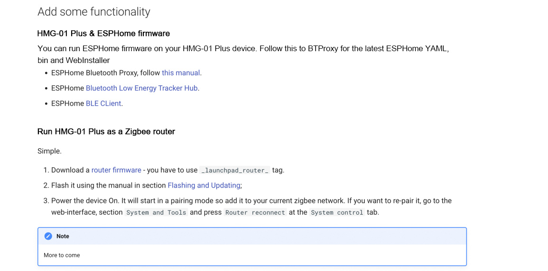Click the _launchpad_router_ code tag
Viewport: 548px width, 271px height.
point(235,171)
